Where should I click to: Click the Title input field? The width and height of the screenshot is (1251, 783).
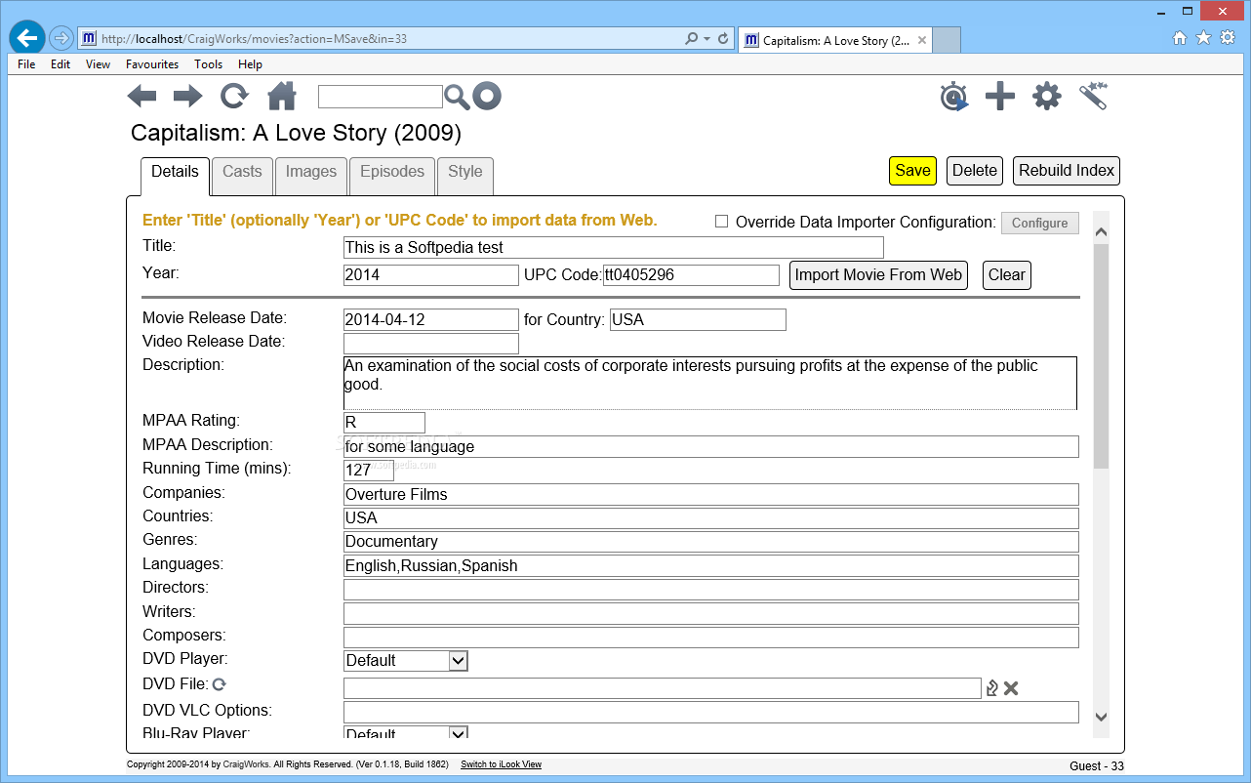click(x=613, y=247)
